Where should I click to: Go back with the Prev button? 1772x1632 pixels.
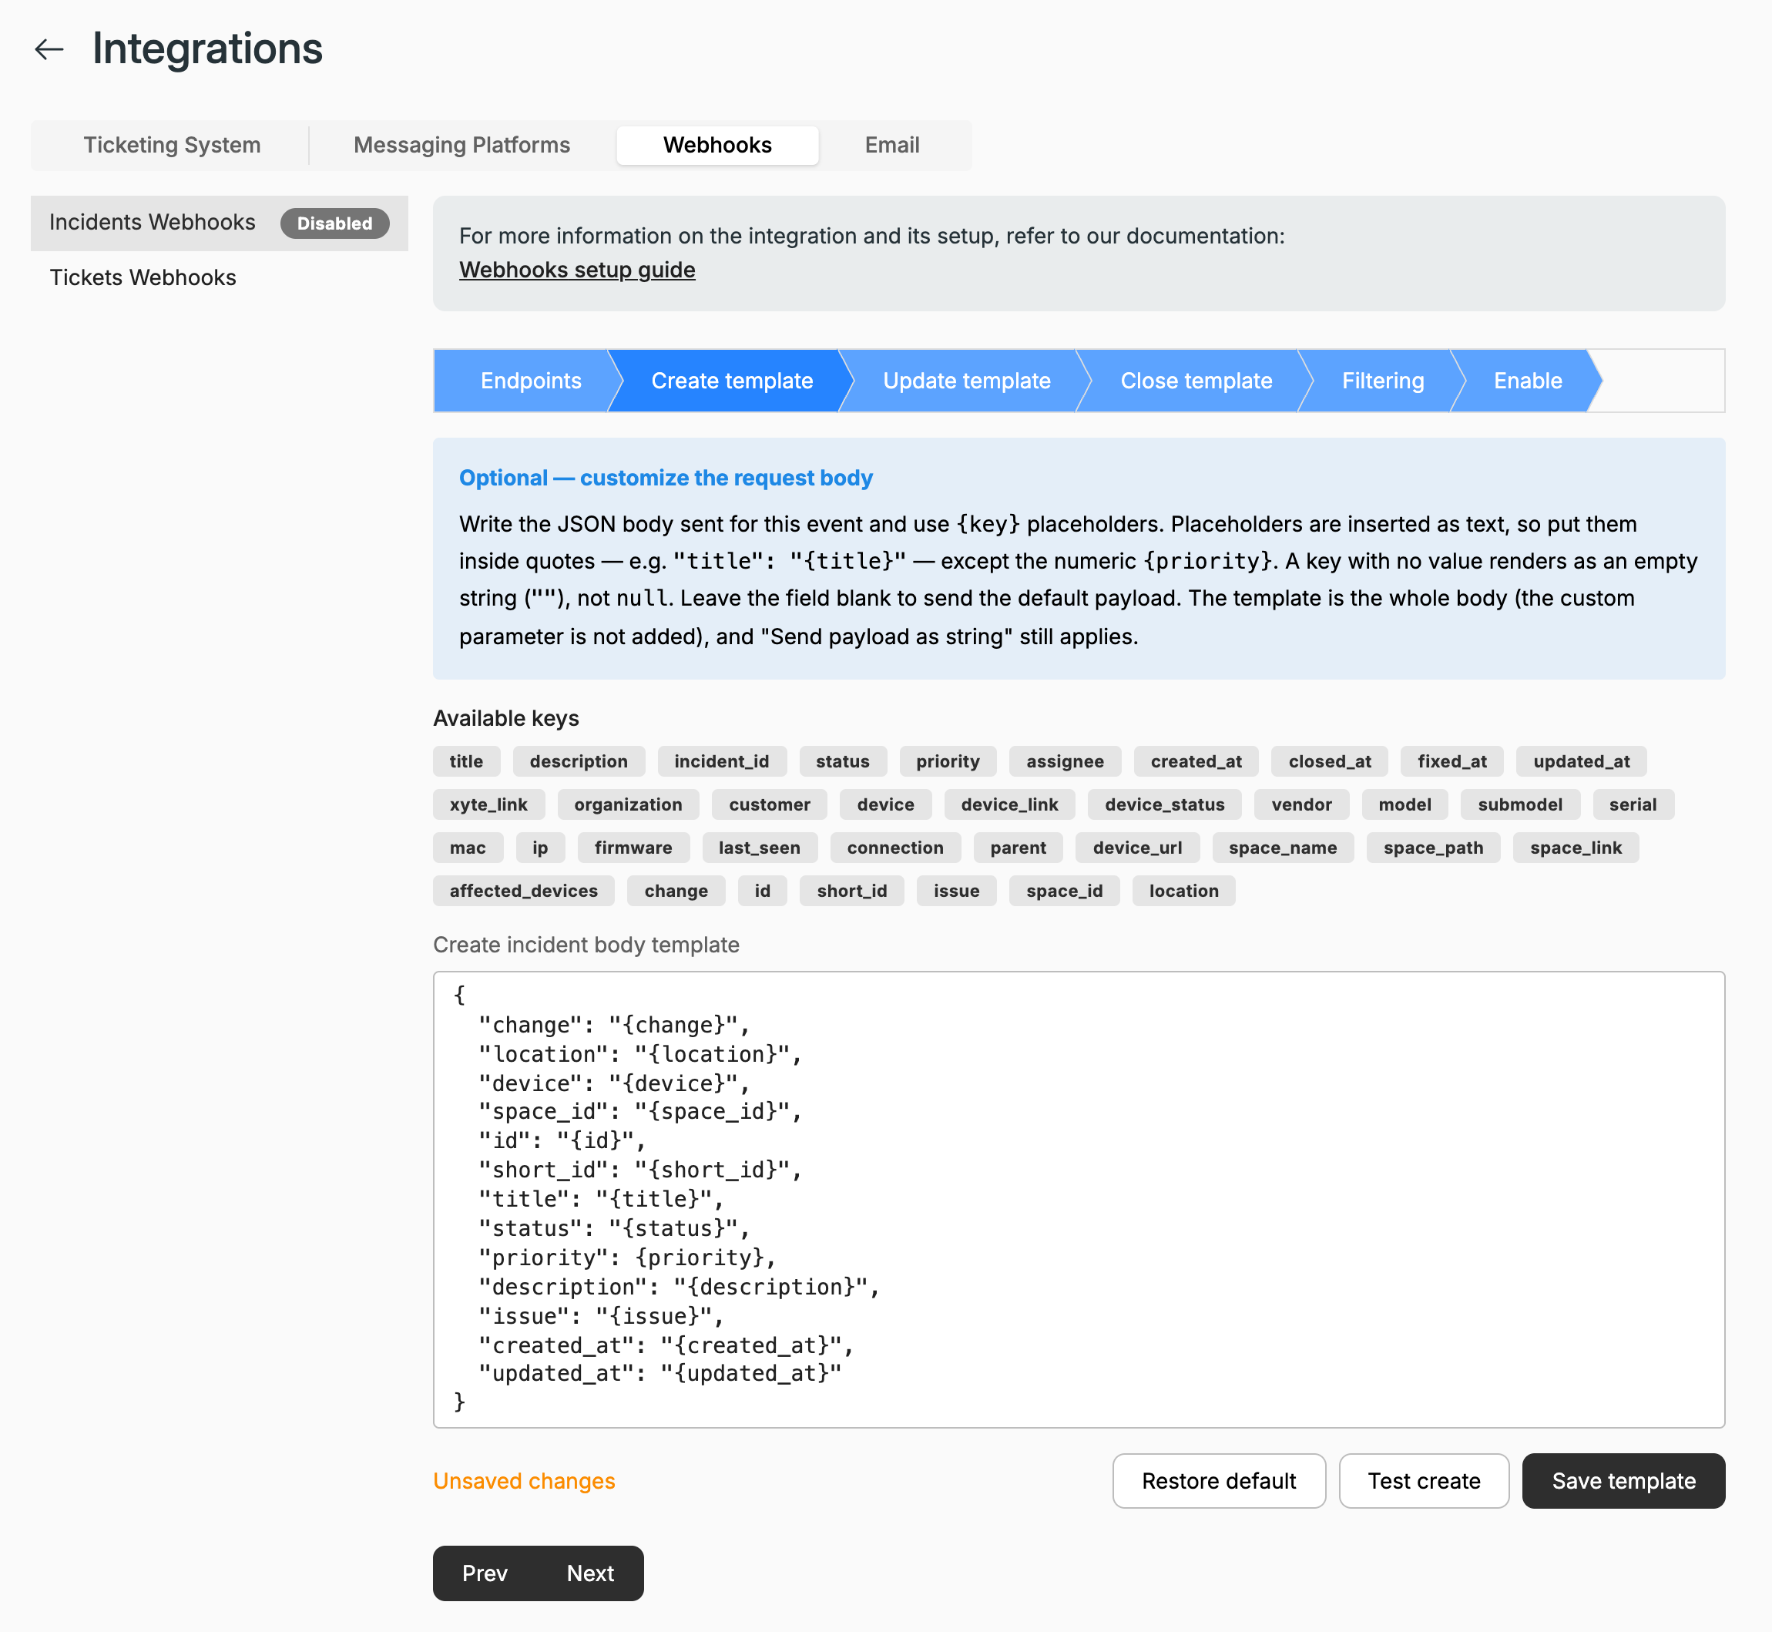(485, 1573)
